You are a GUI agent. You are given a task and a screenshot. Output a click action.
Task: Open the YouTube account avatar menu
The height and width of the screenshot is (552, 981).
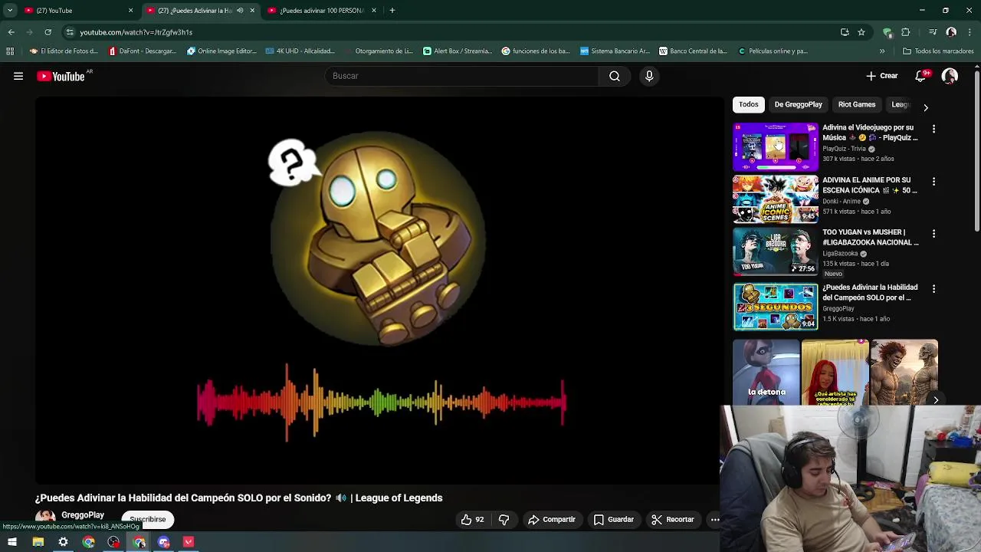[950, 76]
